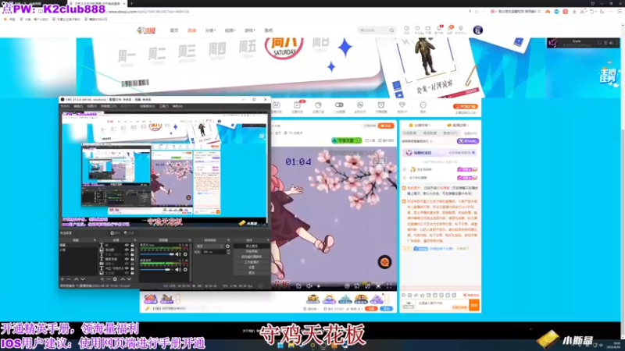Open the OBS scene transition dropdown
The image size is (625, 351).
tap(209, 246)
